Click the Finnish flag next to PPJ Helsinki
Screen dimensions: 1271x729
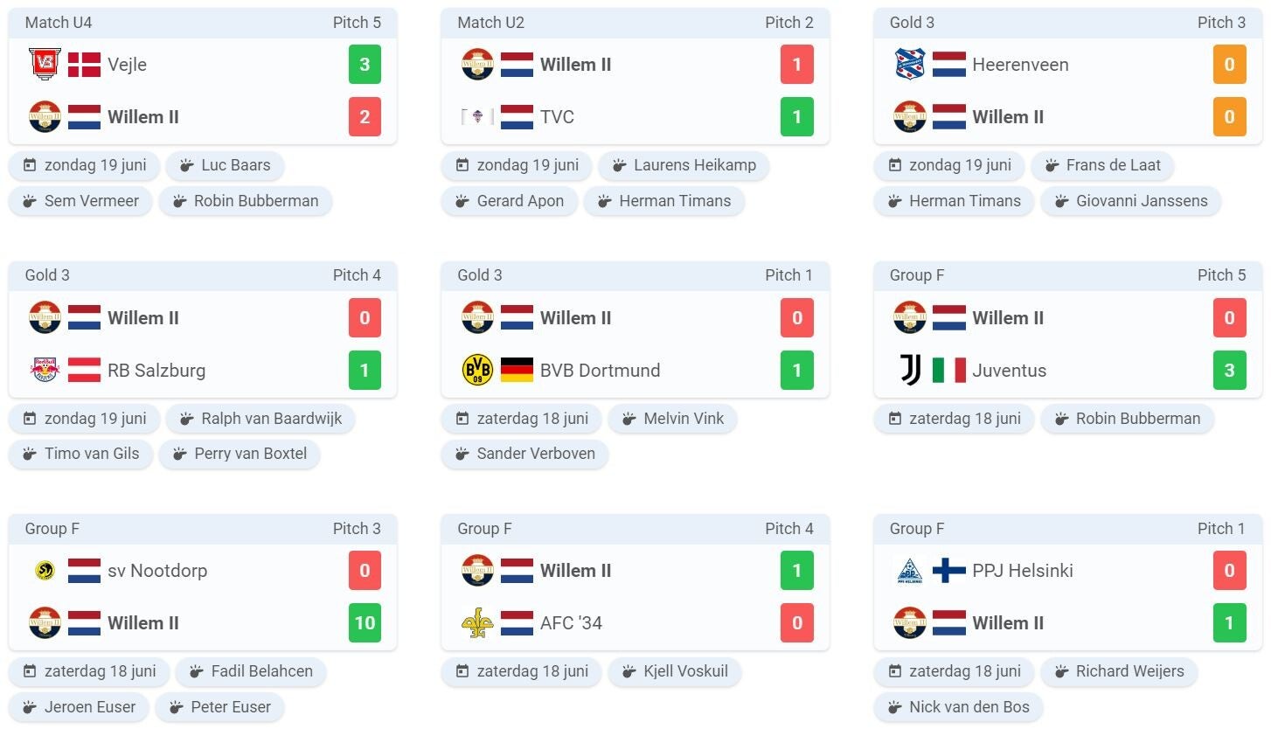(948, 571)
